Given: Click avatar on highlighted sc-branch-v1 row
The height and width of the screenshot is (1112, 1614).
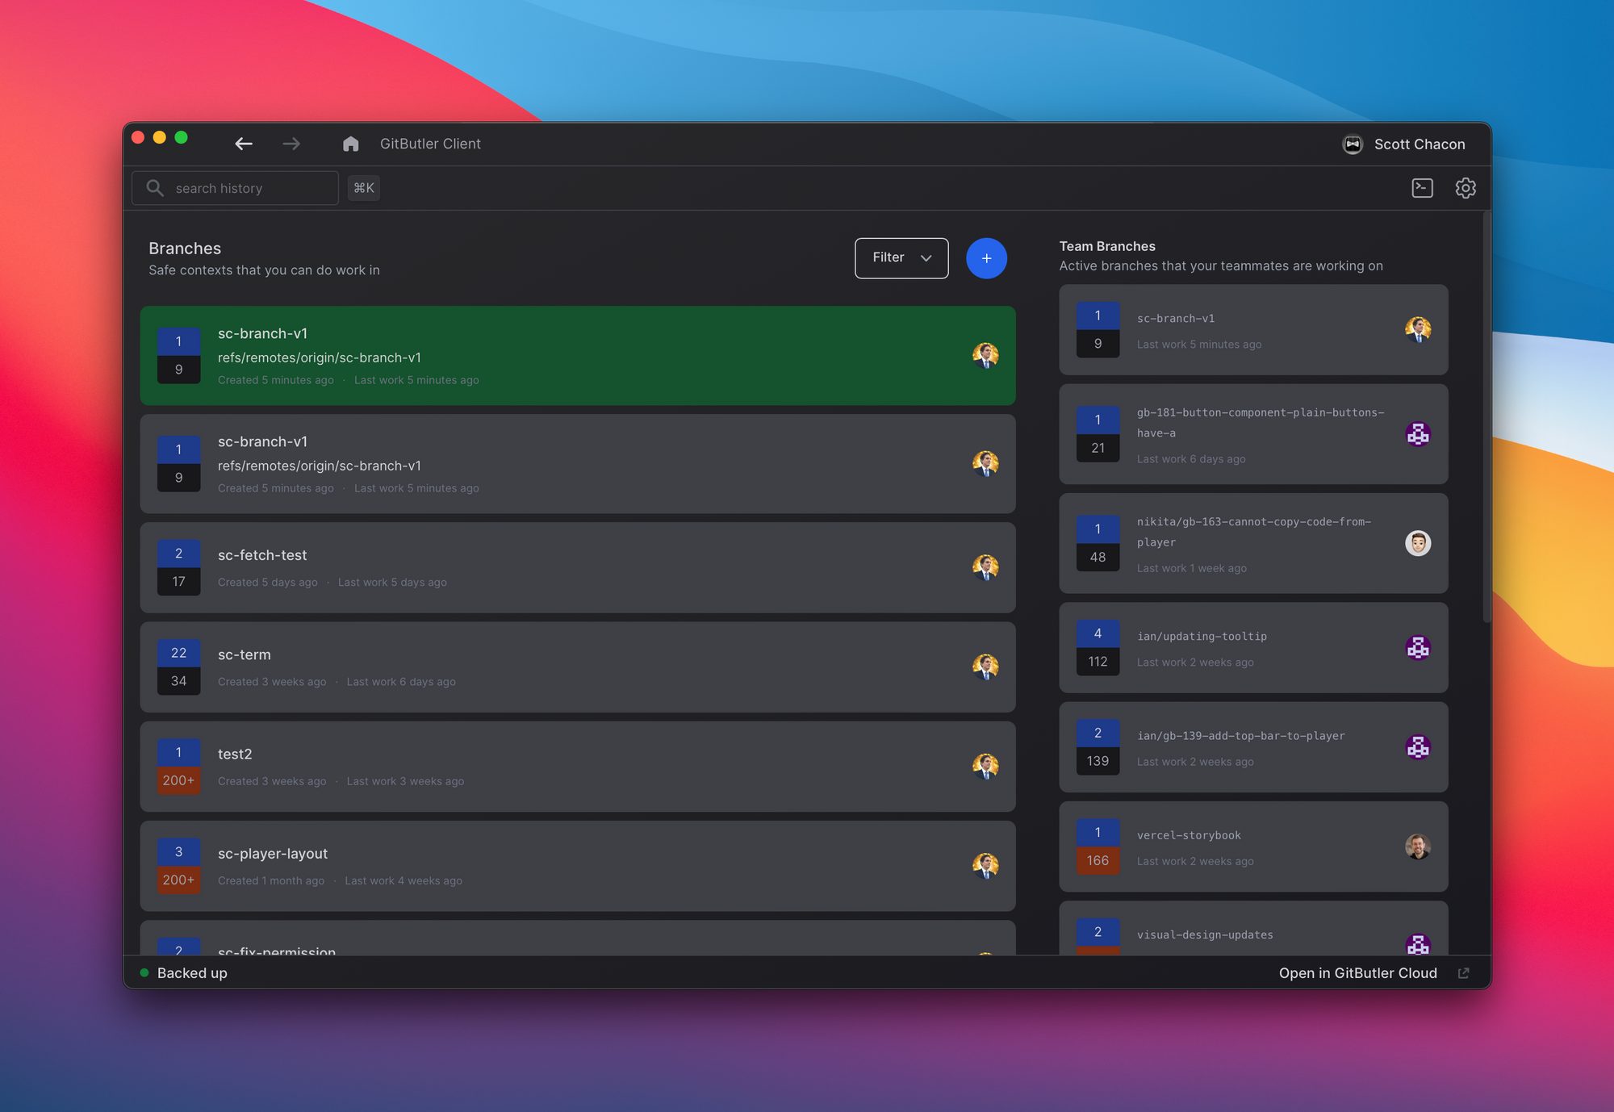Looking at the screenshot, I should pos(985,355).
